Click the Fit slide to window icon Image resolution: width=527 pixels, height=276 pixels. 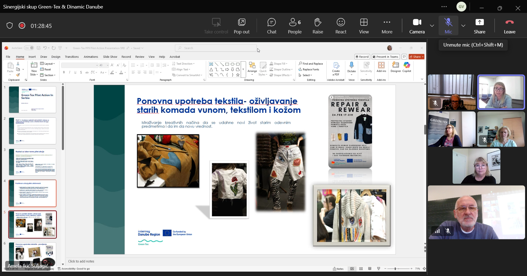coord(424,269)
